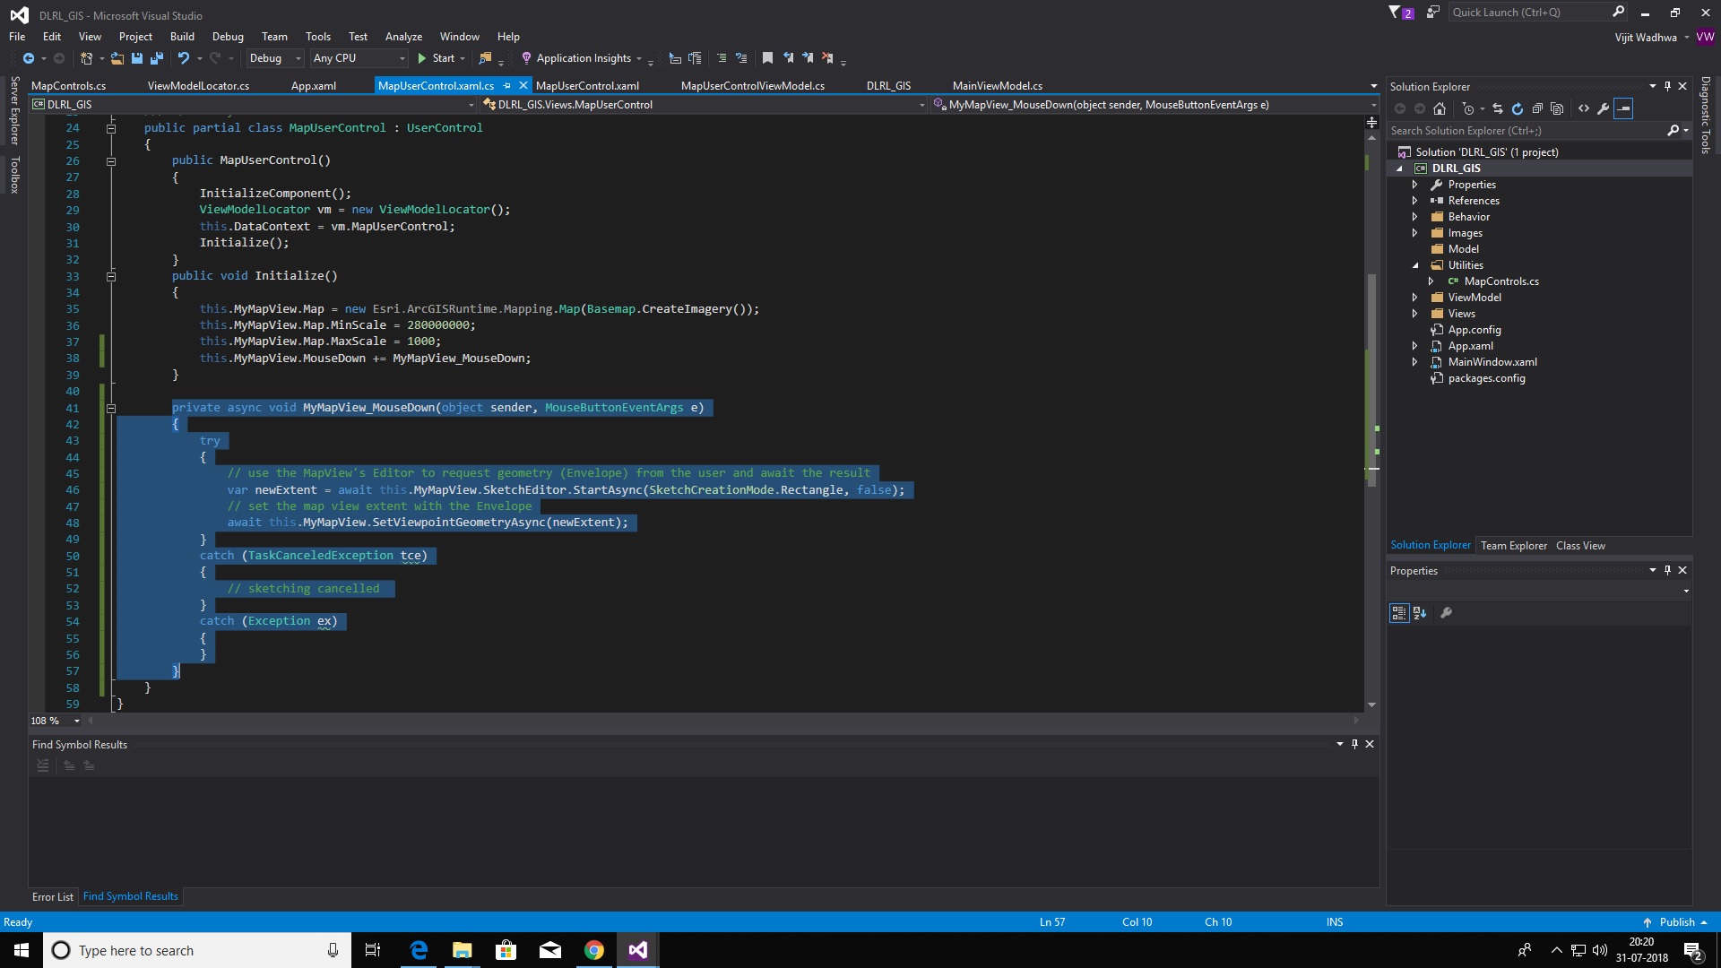Collapse the MyMapView_MouseDown method outline
This screenshot has width=1721, height=968.
point(111,408)
